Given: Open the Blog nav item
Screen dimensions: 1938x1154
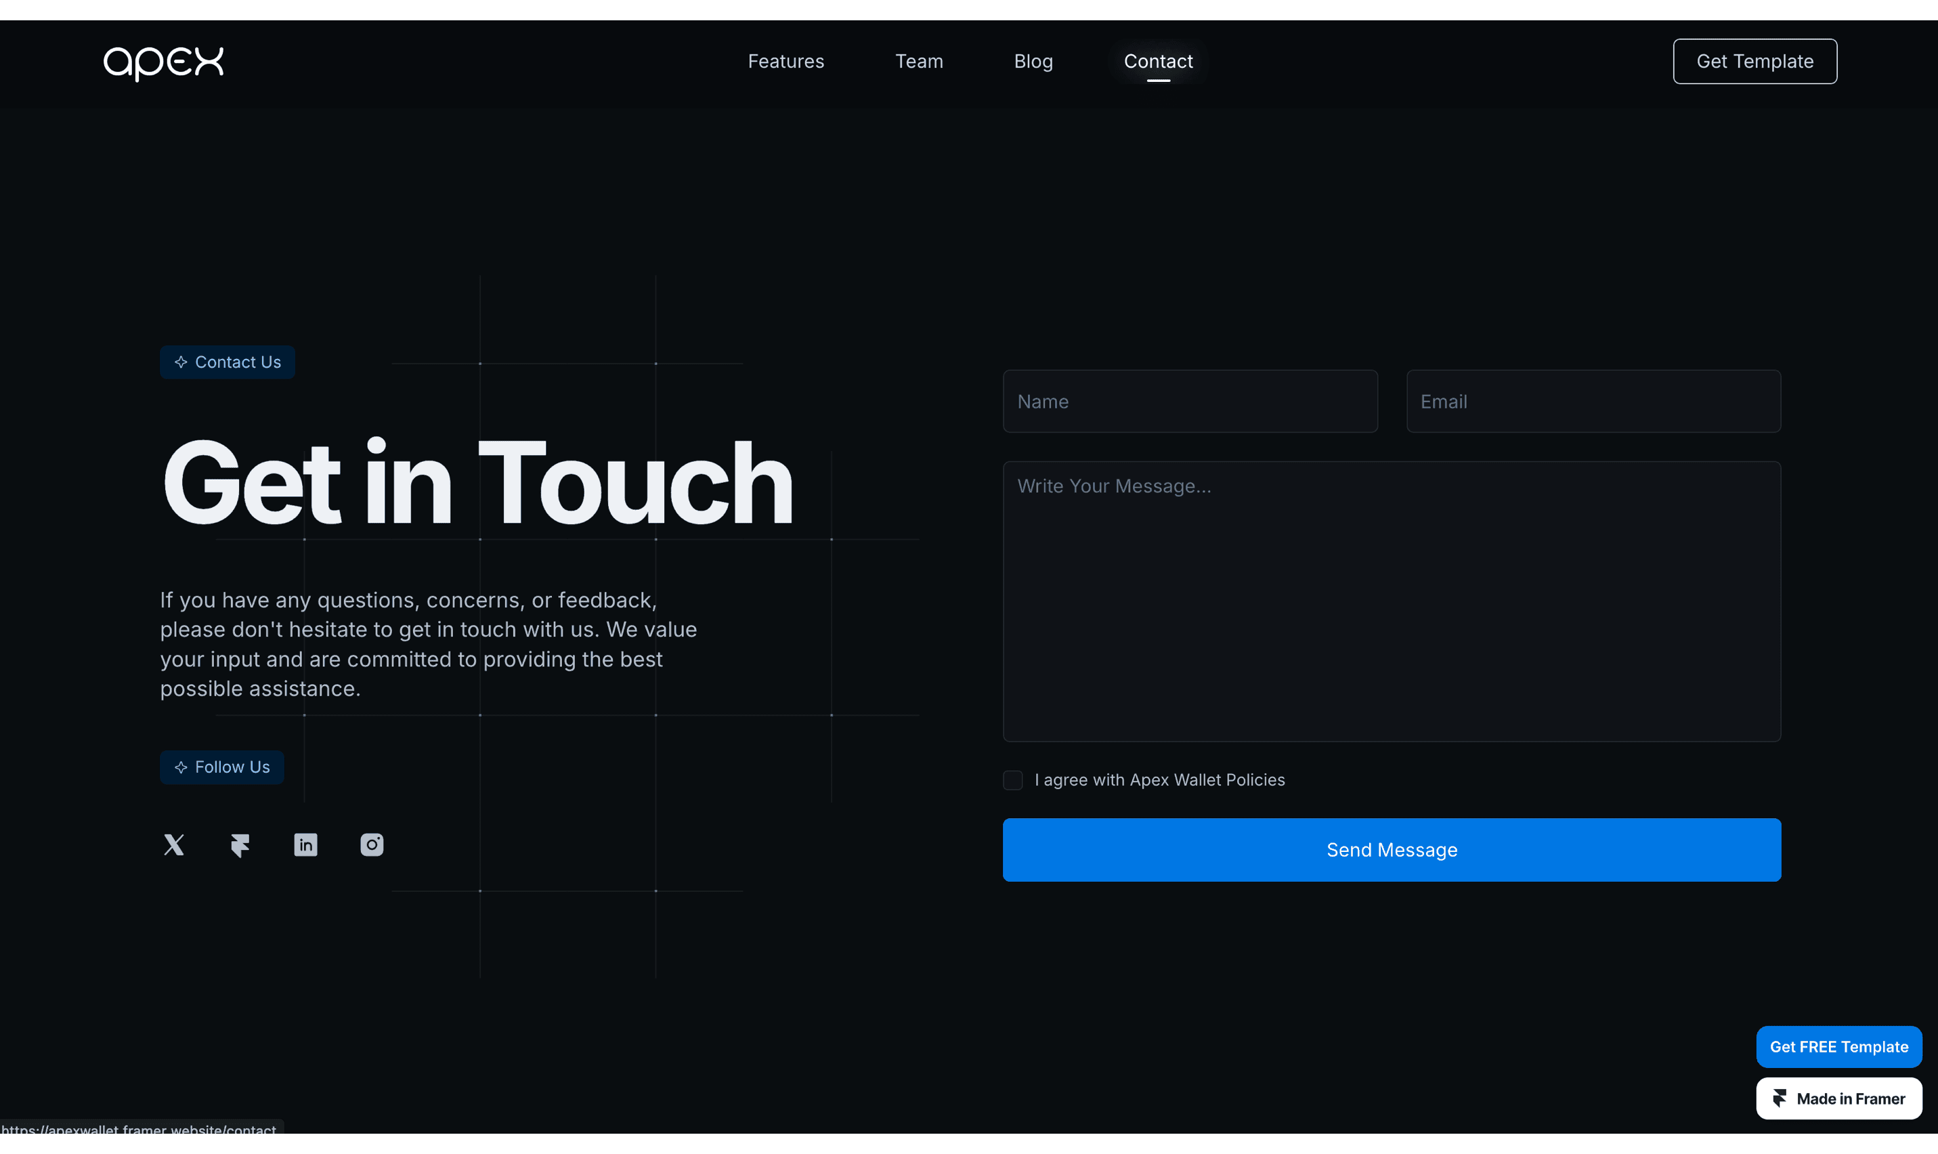Looking at the screenshot, I should coord(1033,62).
